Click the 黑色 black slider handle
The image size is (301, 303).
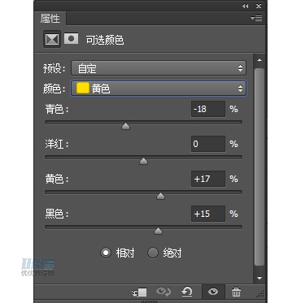click(158, 231)
